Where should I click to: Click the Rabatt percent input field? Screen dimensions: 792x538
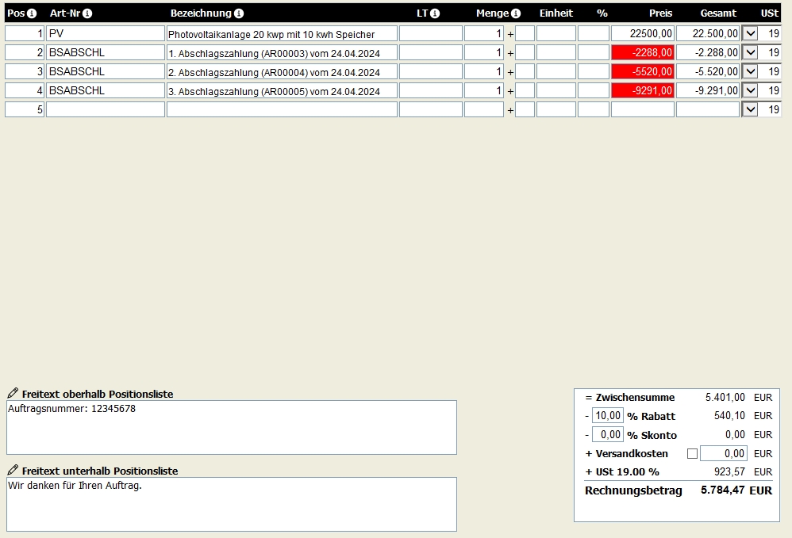(608, 415)
